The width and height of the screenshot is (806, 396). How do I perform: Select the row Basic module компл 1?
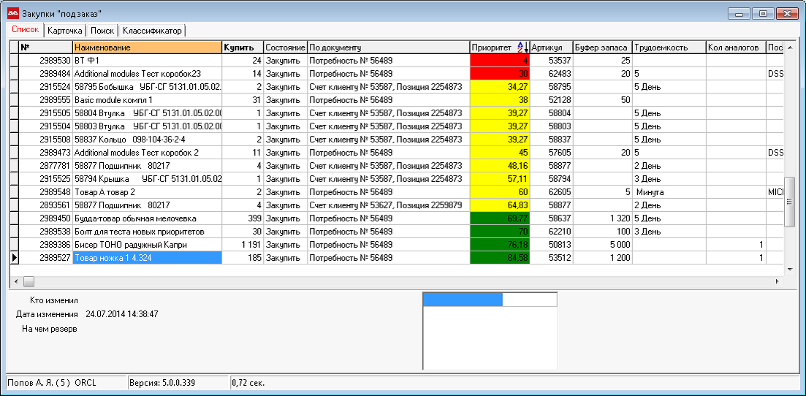pos(396,100)
